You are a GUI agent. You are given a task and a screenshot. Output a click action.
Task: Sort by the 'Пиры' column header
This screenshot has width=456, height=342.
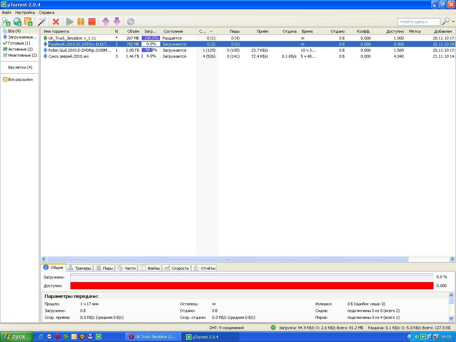pyautogui.click(x=229, y=31)
